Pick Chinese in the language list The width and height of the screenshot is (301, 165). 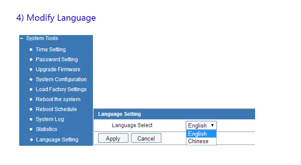(x=201, y=141)
